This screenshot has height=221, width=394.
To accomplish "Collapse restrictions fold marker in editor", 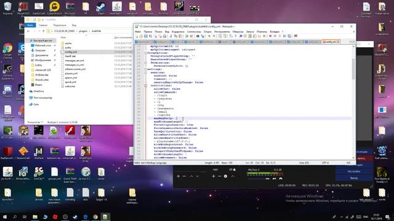I will pyautogui.click(x=146, y=86).
